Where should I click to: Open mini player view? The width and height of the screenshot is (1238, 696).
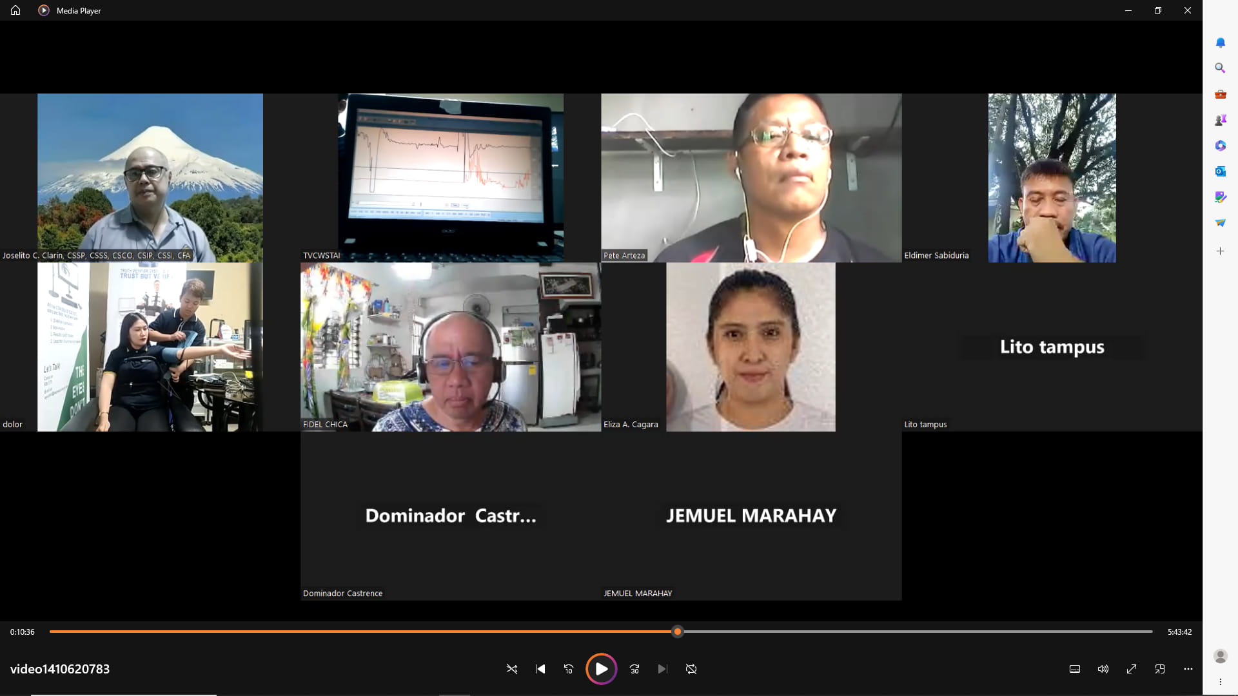tap(1160, 669)
